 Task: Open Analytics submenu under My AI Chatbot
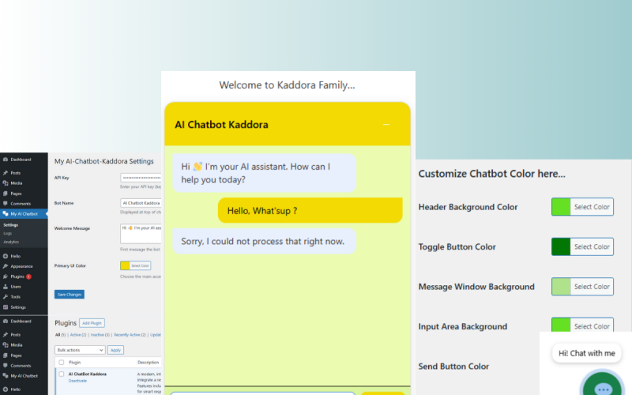coord(11,242)
